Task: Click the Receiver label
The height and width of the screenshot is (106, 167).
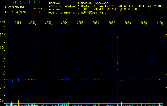Action: pos(54,9)
